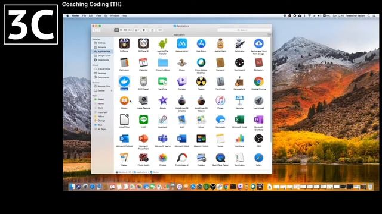
Task: Open Google Drive in sidebar
Action: [x=102, y=55]
